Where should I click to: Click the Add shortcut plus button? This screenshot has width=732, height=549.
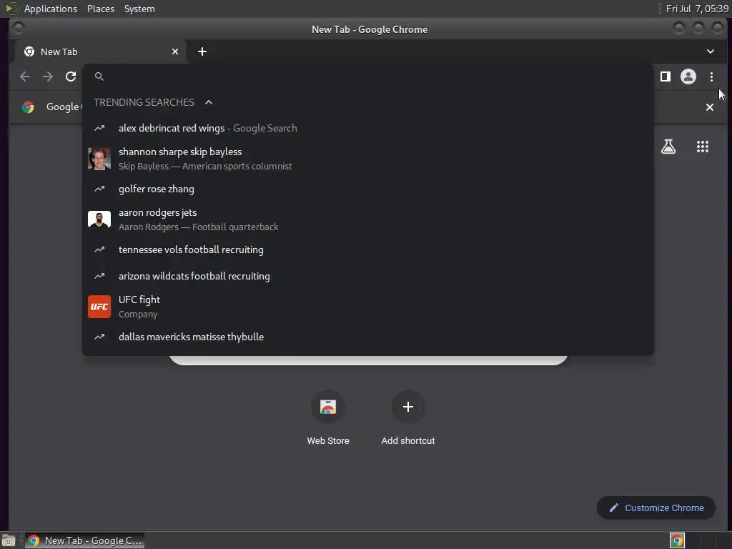click(408, 407)
